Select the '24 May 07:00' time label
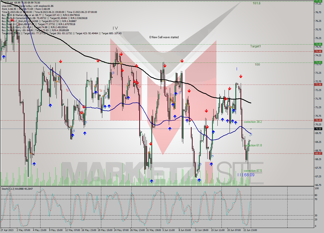324x233 pixels. 121,230
